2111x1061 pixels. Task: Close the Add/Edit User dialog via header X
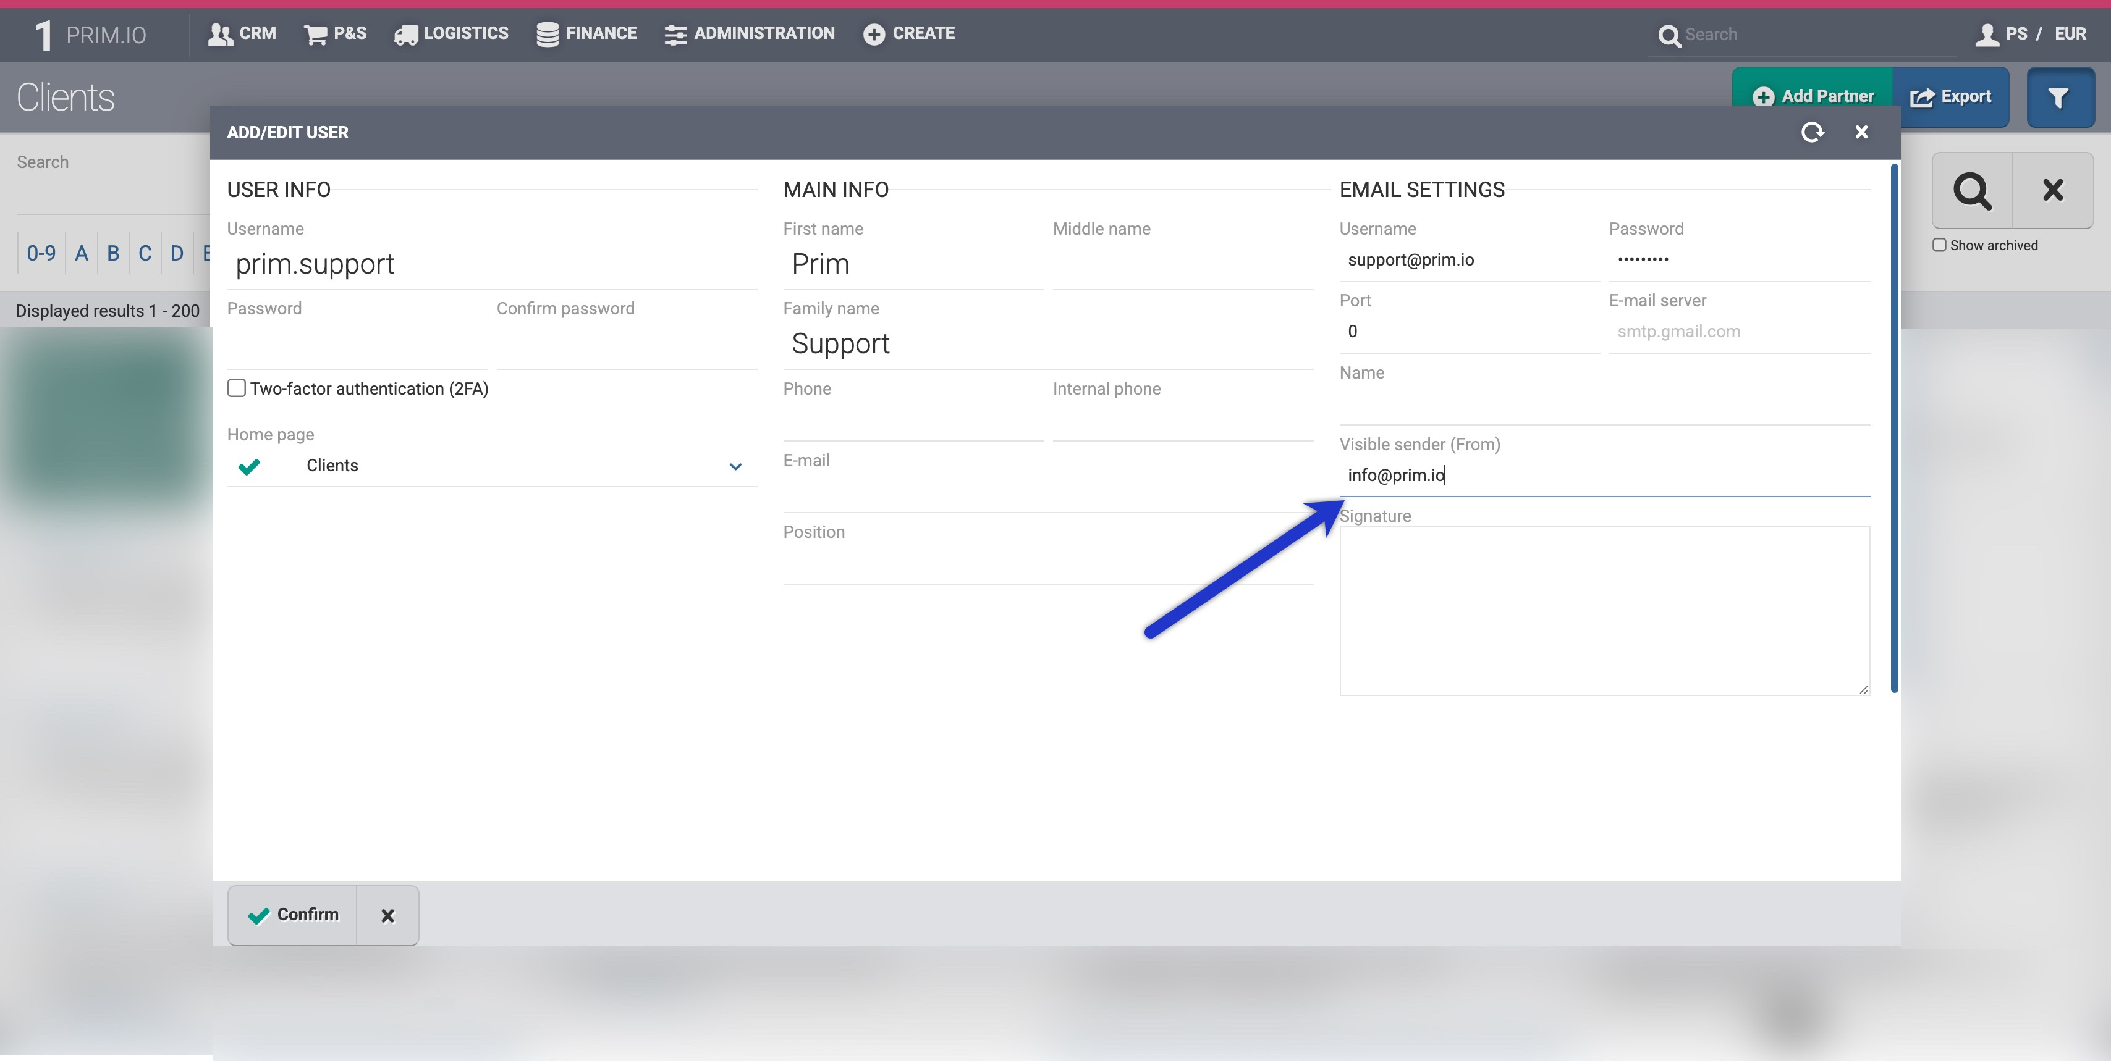[x=1861, y=132]
